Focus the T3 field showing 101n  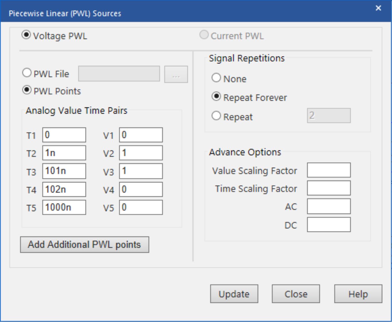coord(64,171)
